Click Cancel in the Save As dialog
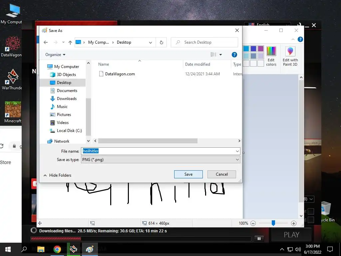The height and width of the screenshot is (256, 341). point(221,174)
